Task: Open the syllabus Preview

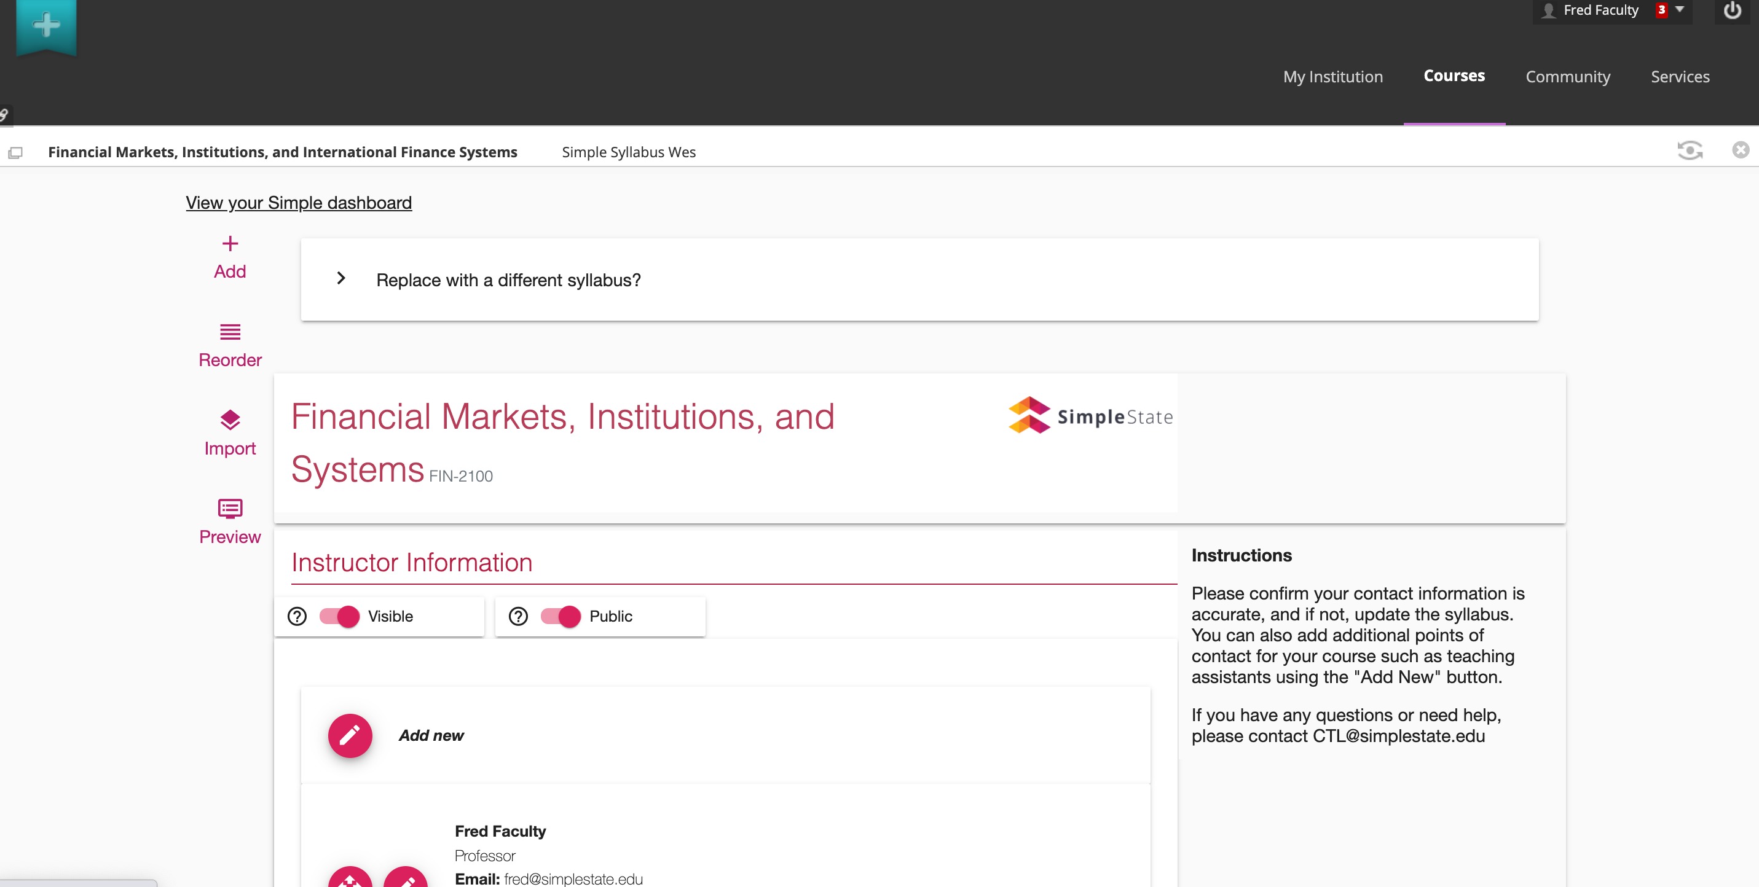Action: pyautogui.click(x=230, y=522)
